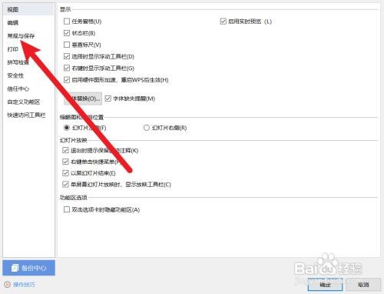Open the 备份中心 button
The width and height of the screenshot is (384, 294).
pos(29,268)
